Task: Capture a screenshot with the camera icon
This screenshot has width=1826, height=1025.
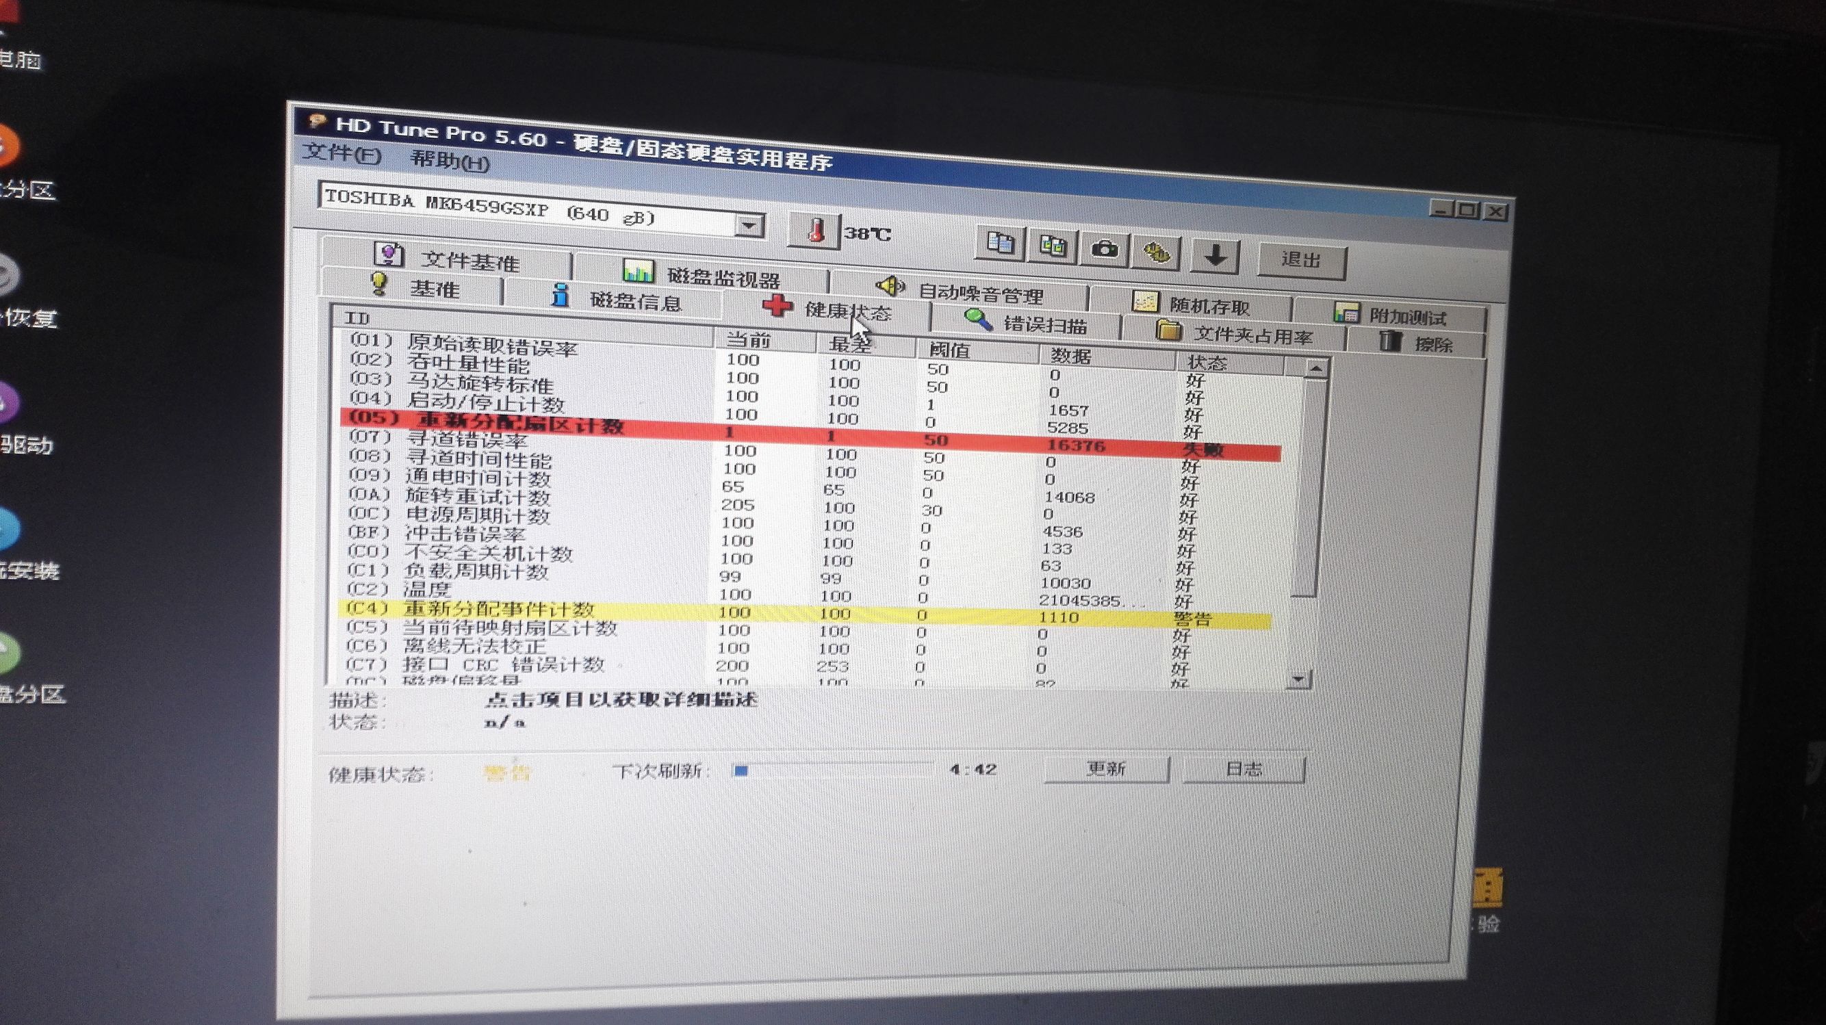Action: pos(1105,248)
